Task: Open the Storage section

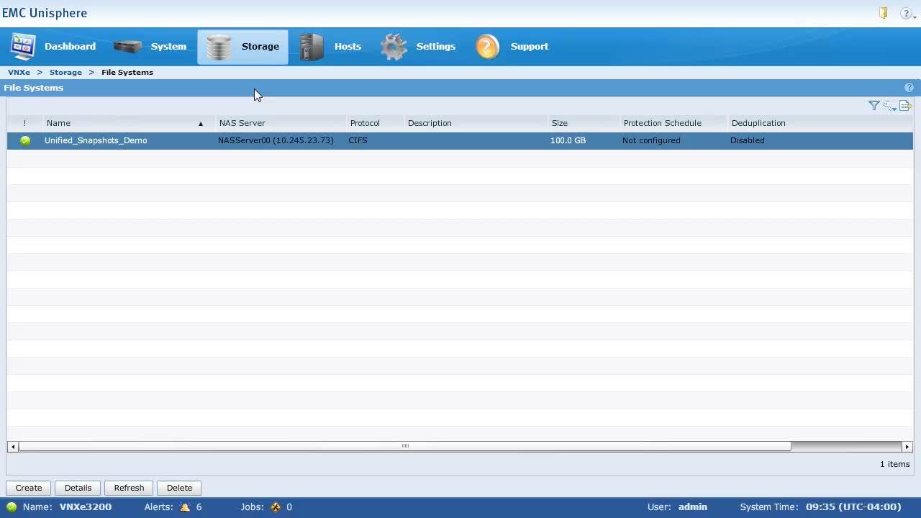Action: tap(242, 47)
